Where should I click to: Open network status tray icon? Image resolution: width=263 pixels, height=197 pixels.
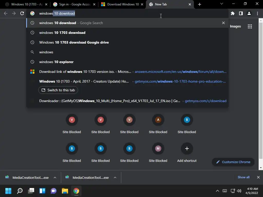tap(233, 191)
